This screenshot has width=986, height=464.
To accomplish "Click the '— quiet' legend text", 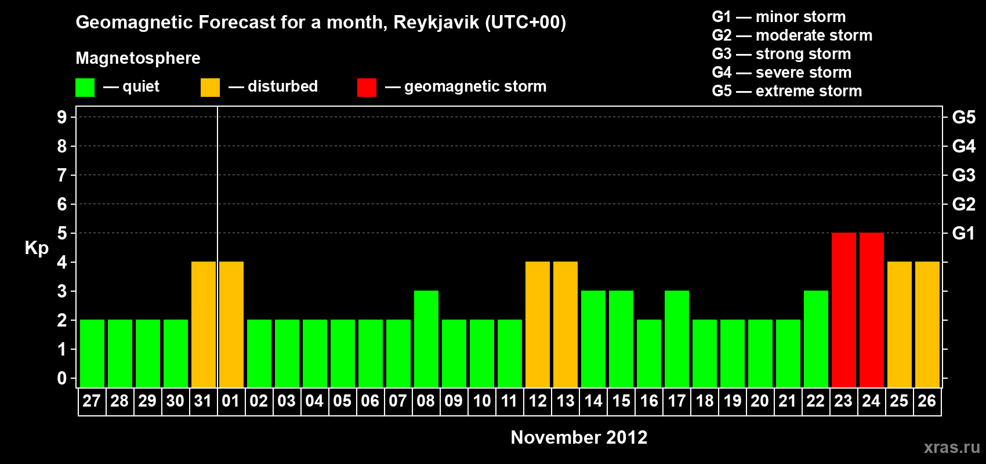I will point(131,87).
